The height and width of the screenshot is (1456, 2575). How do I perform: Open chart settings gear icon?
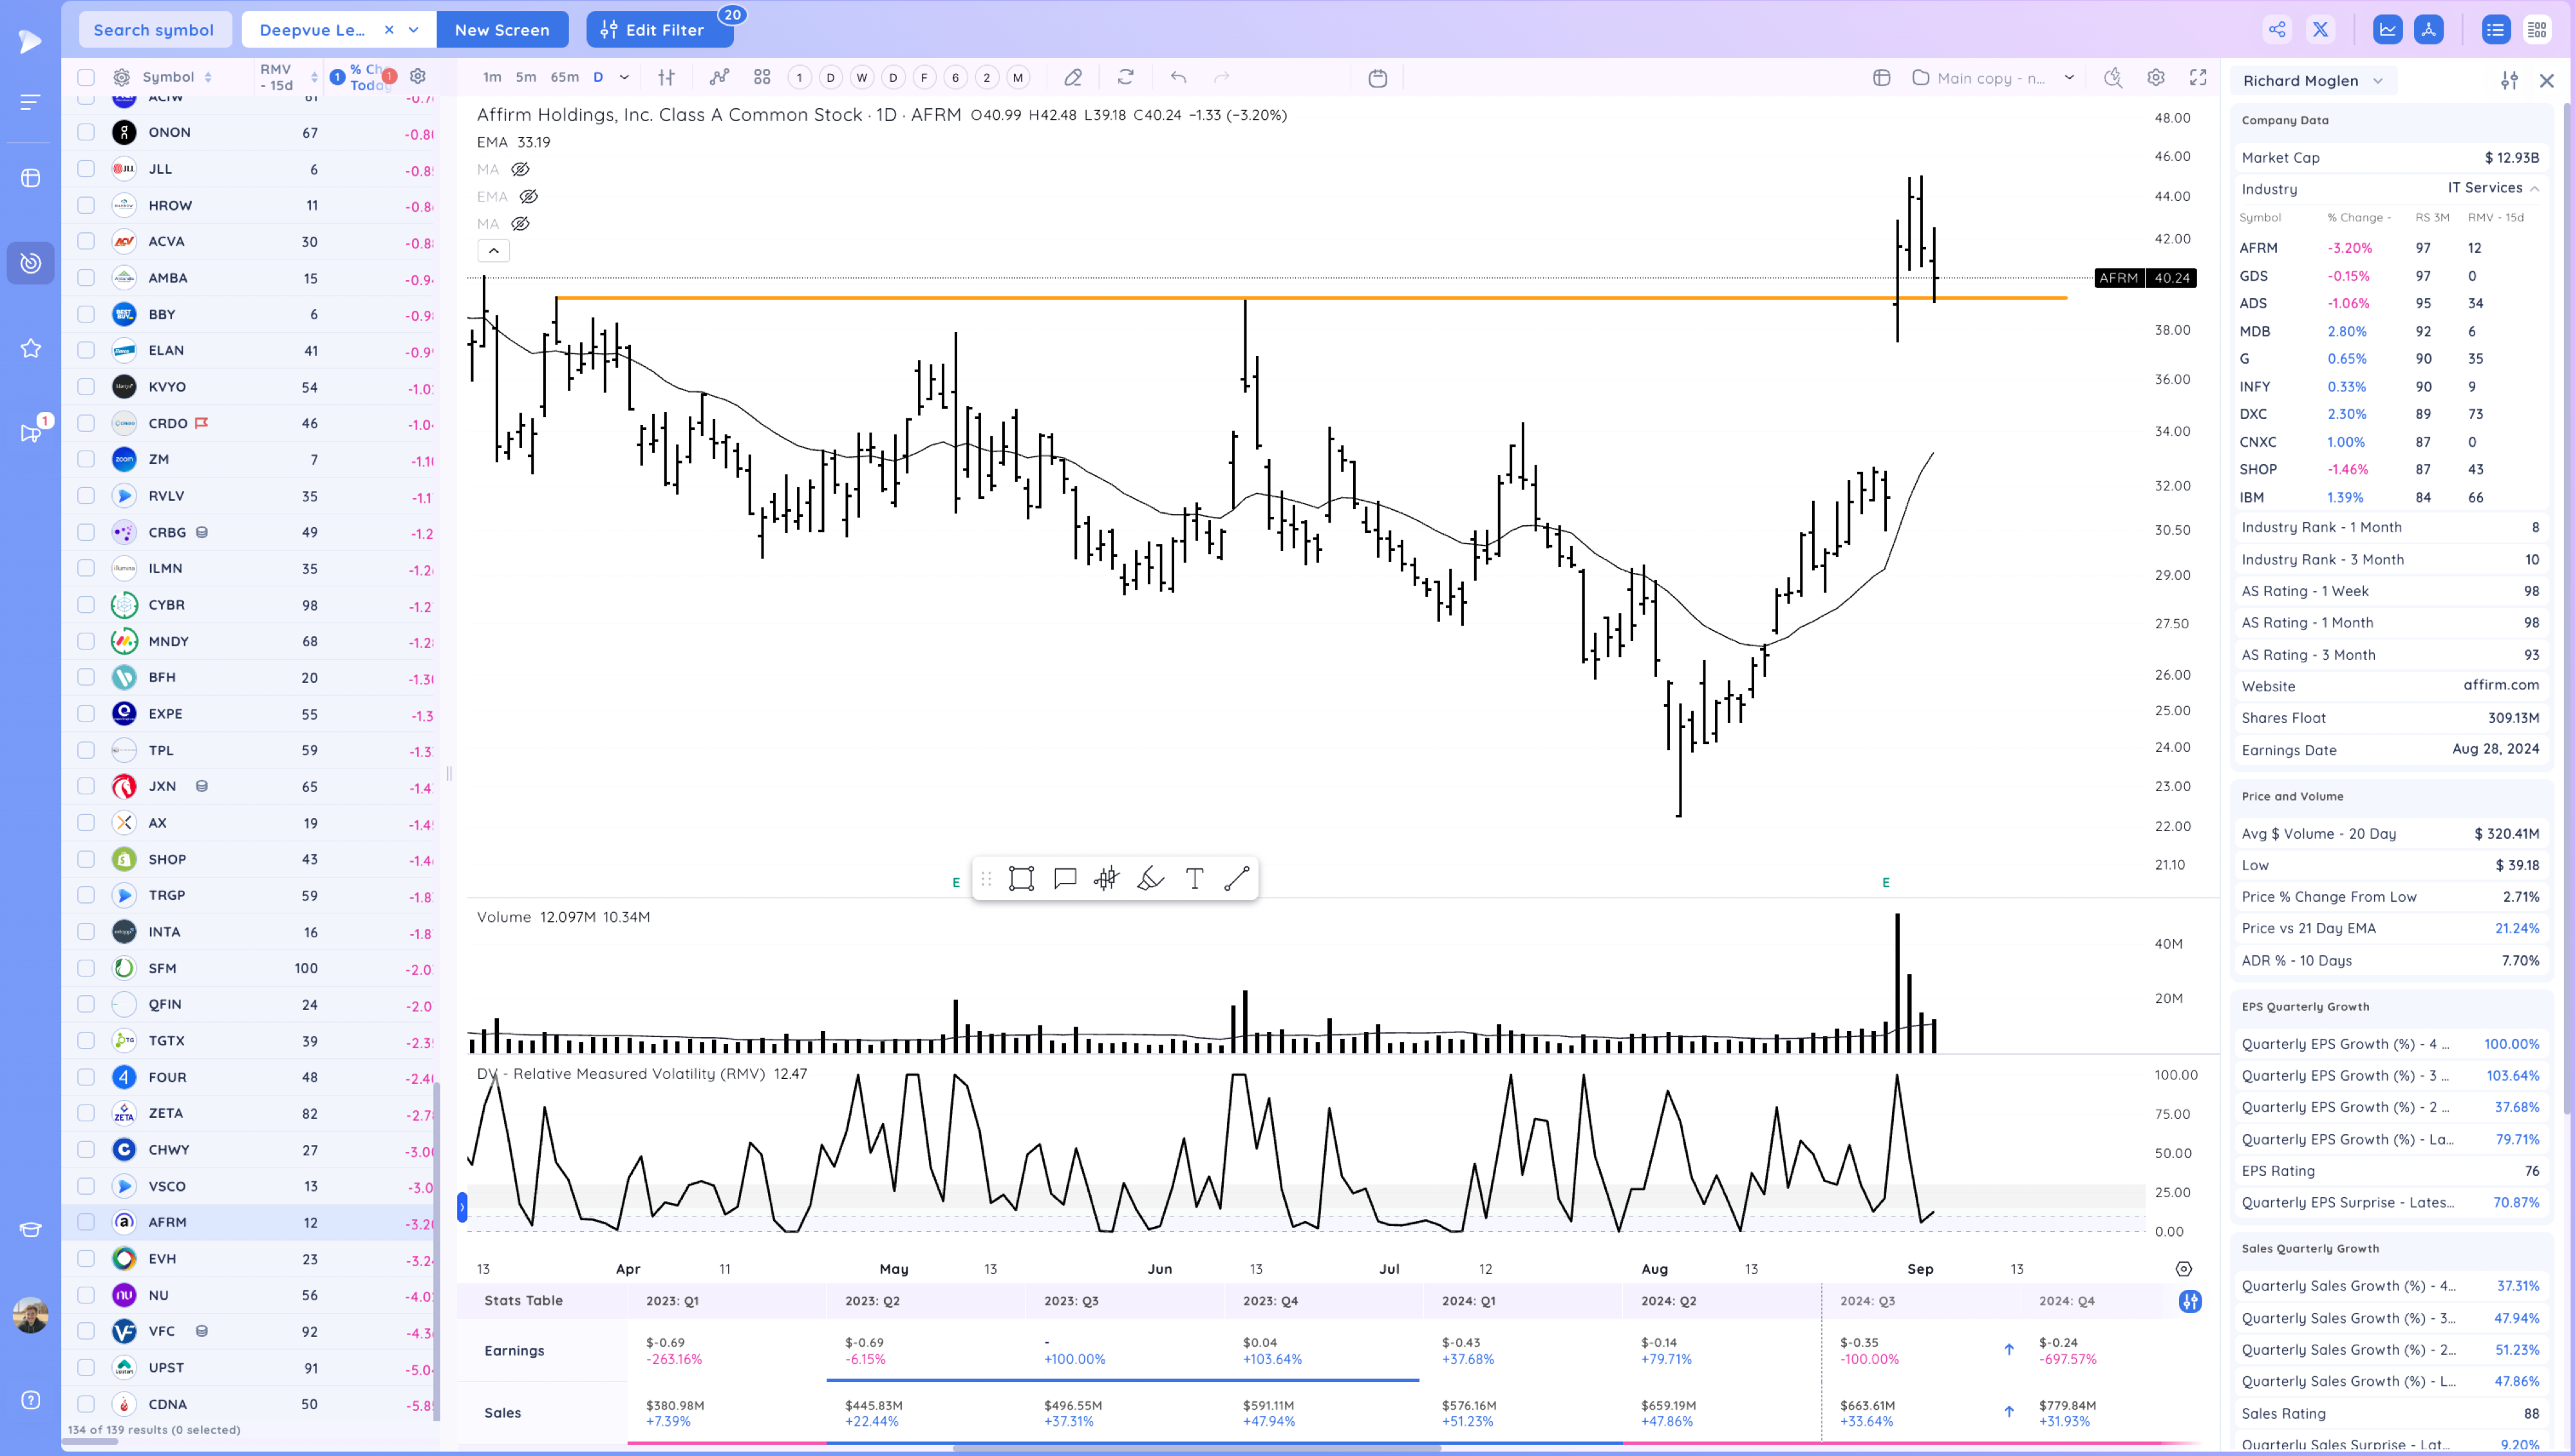[x=2156, y=77]
